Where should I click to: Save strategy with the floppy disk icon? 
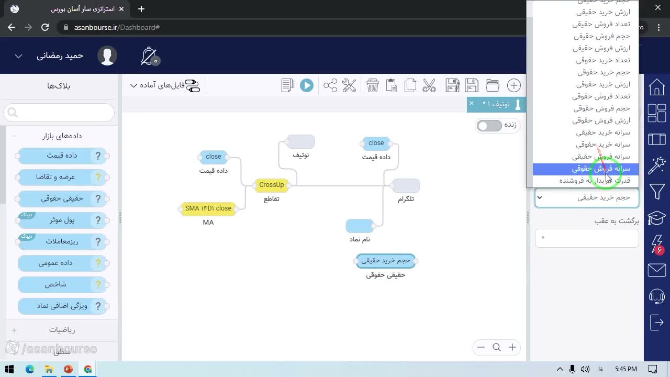point(472,85)
